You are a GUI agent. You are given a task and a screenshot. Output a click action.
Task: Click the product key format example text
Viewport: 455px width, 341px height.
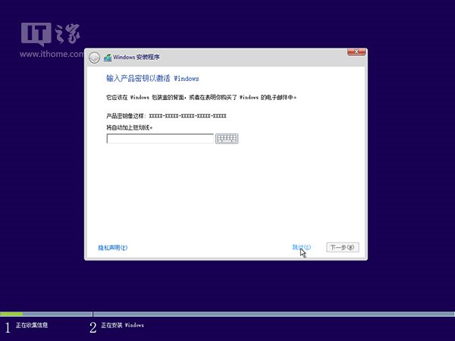point(166,116)
